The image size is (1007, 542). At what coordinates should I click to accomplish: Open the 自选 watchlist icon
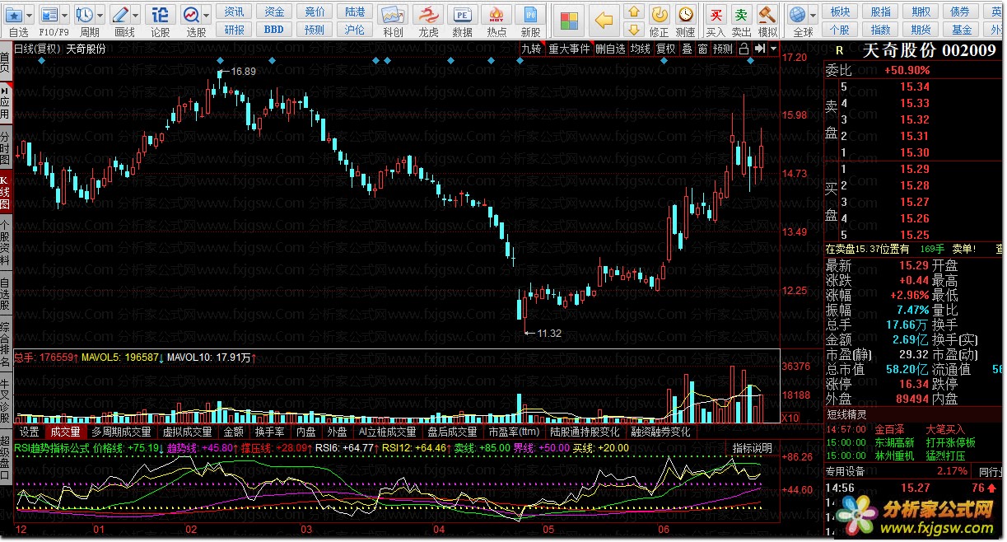click(13, 15)
